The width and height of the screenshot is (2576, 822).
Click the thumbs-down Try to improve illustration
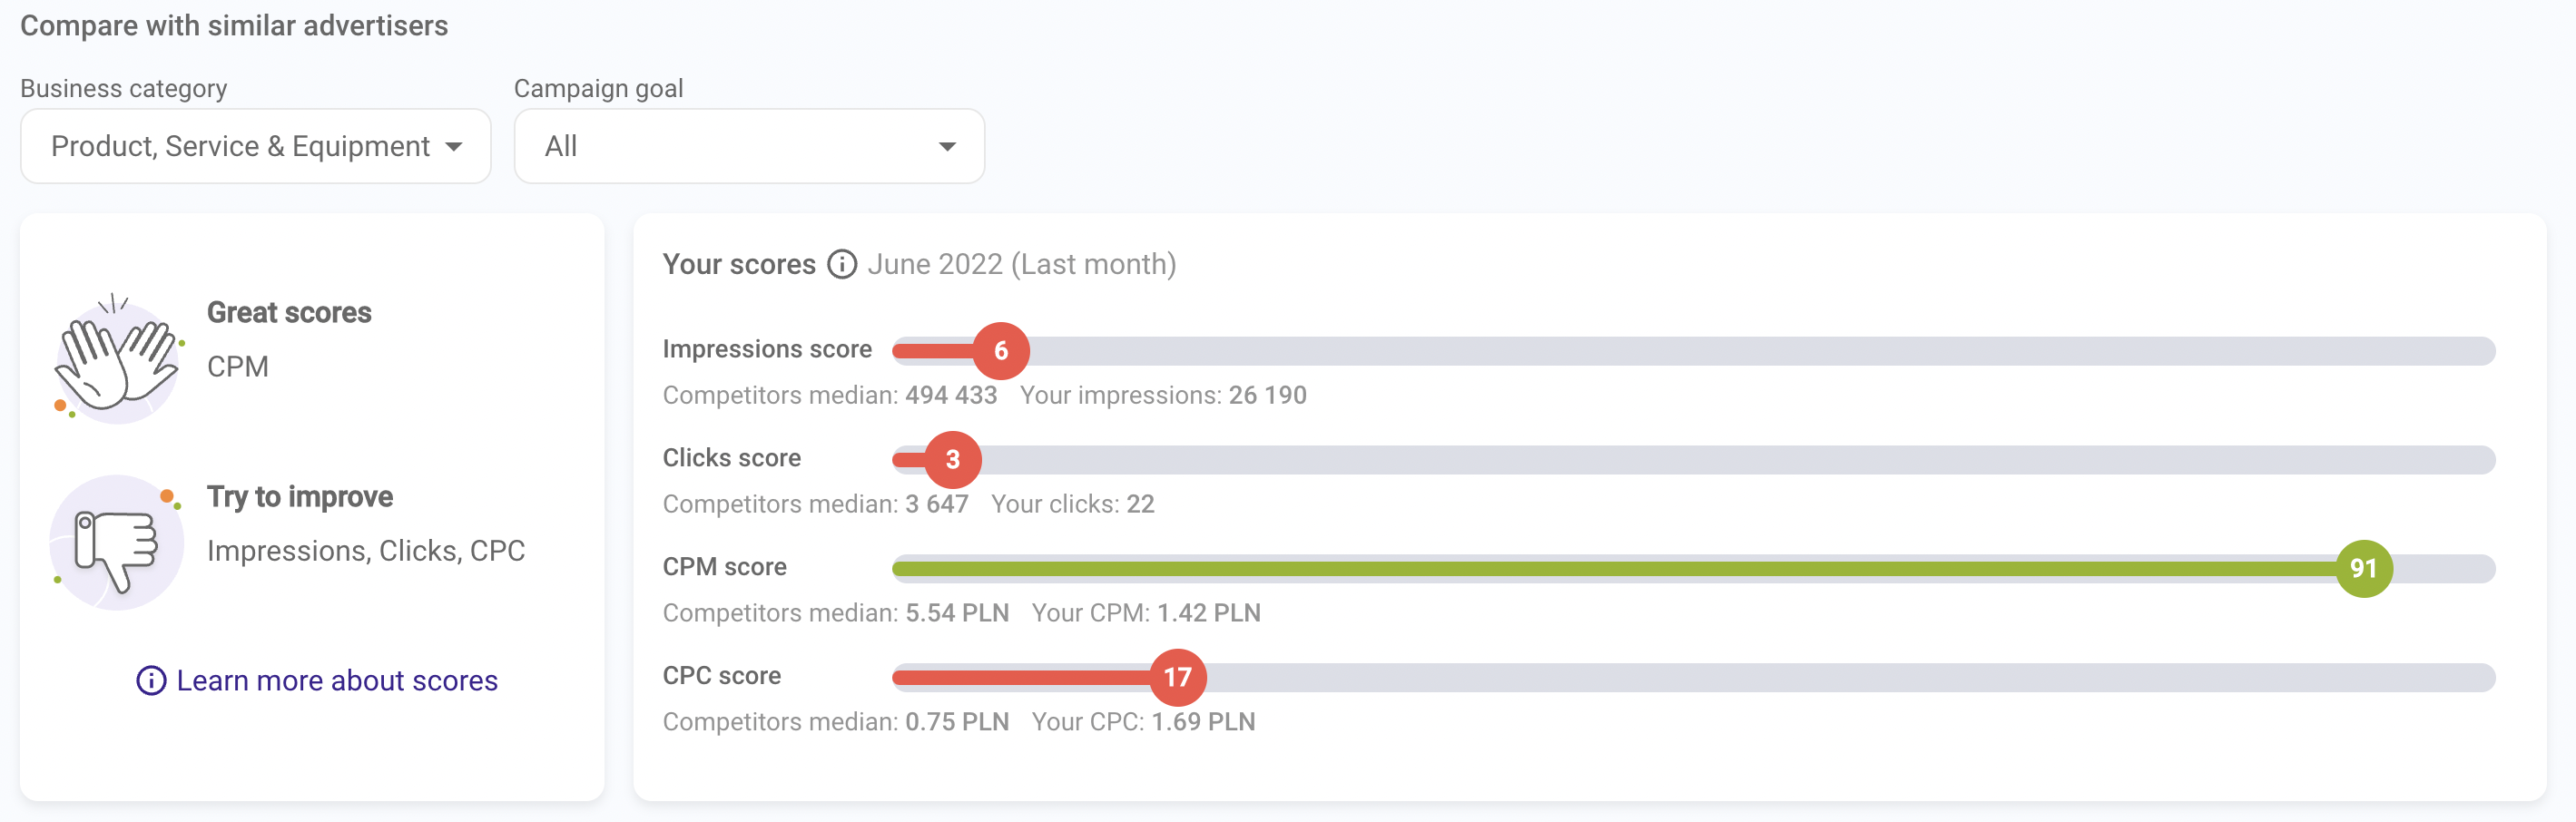[117, 542]
